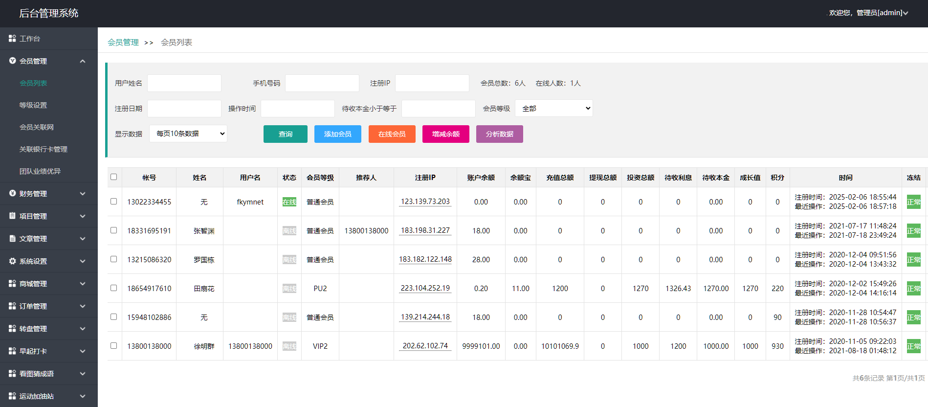The height and width of the screenshot is (407, 928).
Task: Click the blue 添加会员 button
Action: point(338,134)
